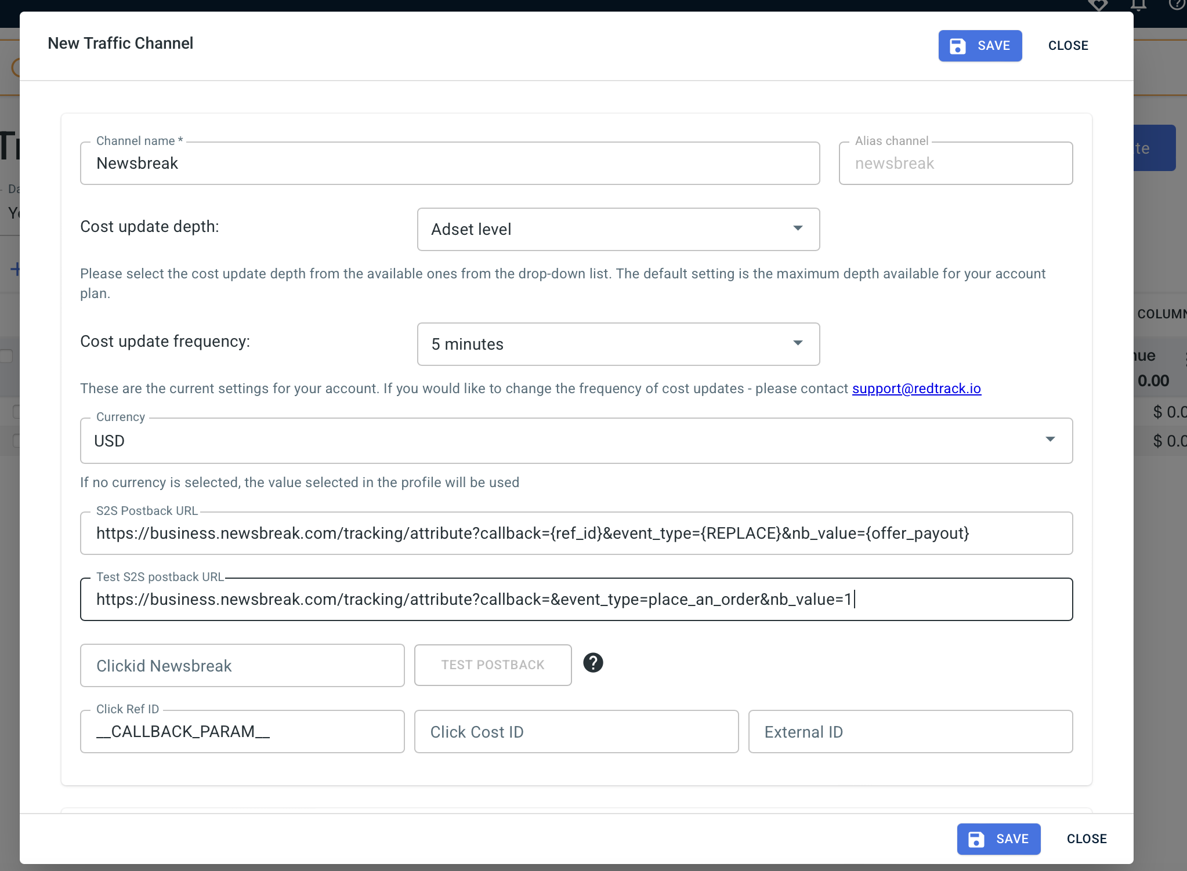
Task: Click the question mark help icon
Action: click(593, 663)
